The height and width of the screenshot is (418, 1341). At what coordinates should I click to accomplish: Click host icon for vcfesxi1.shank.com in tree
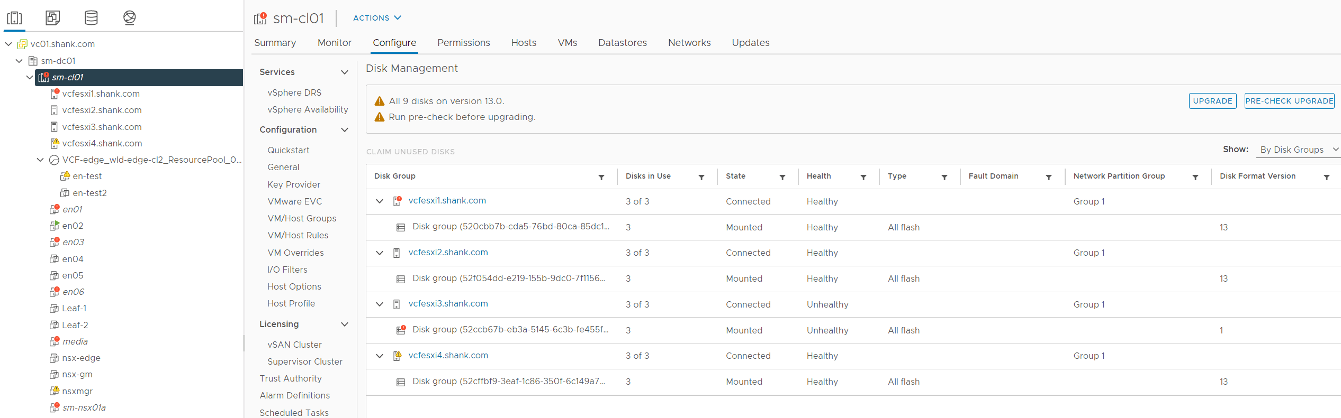(55, 94)
